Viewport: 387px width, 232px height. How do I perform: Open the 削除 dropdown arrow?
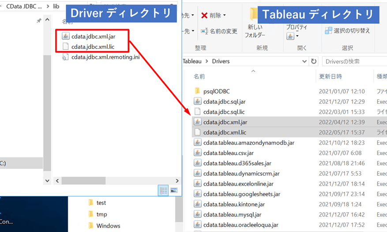[224, 15]
